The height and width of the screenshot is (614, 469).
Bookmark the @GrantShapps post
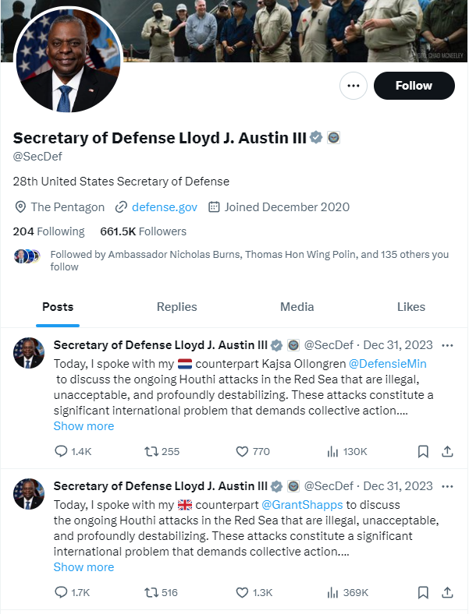point(422,592)
